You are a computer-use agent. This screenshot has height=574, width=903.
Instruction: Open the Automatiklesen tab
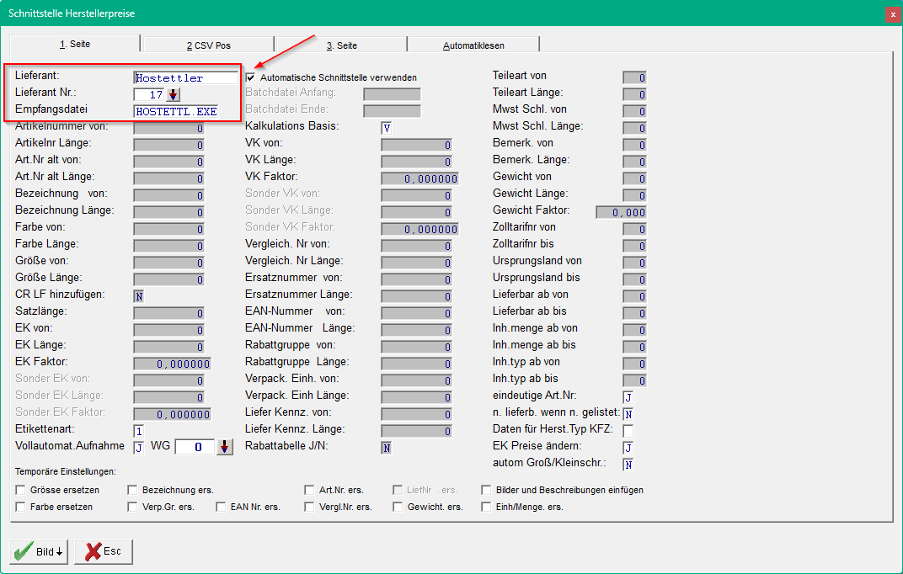[x=473, y=45]
